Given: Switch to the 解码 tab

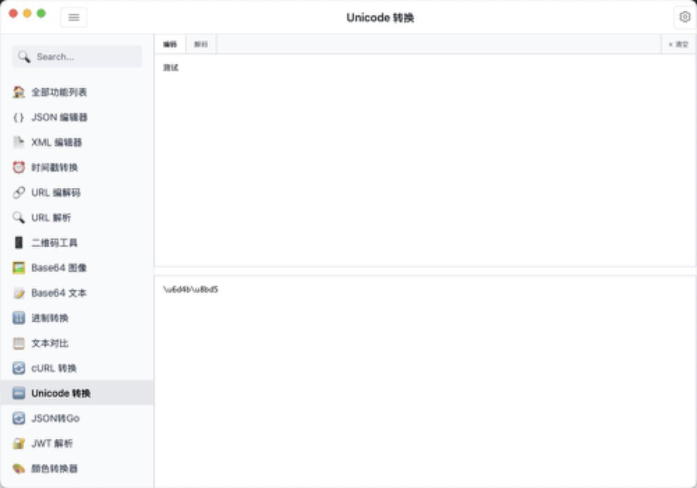Looking at the screenshot, I should [201, 43].
